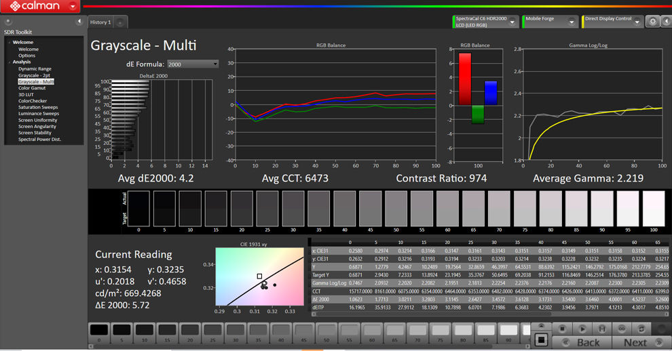This screenshot has height=351, width=672.
Task: Click the 'Average Gamma: 2.219' readout
Action: (588, 178)
